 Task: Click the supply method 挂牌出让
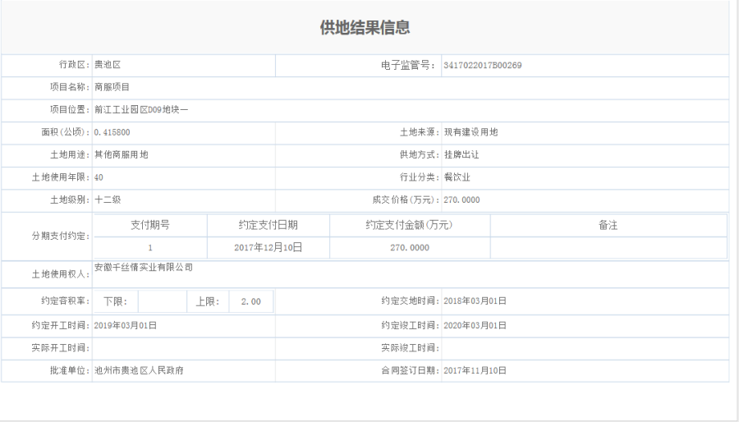(x=461, y=154)
